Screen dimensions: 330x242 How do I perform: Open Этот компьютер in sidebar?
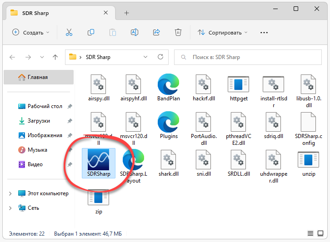(x=48, y=193)
